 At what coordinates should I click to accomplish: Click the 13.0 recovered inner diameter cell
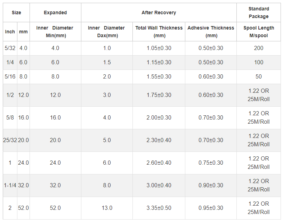coord(107,208)
